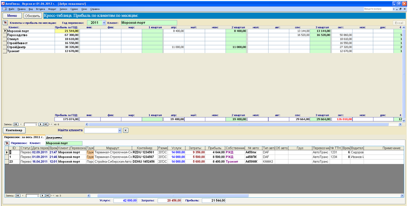
Task: Open the Год перевозки 2011 dropdown
Action: [104, 23]
